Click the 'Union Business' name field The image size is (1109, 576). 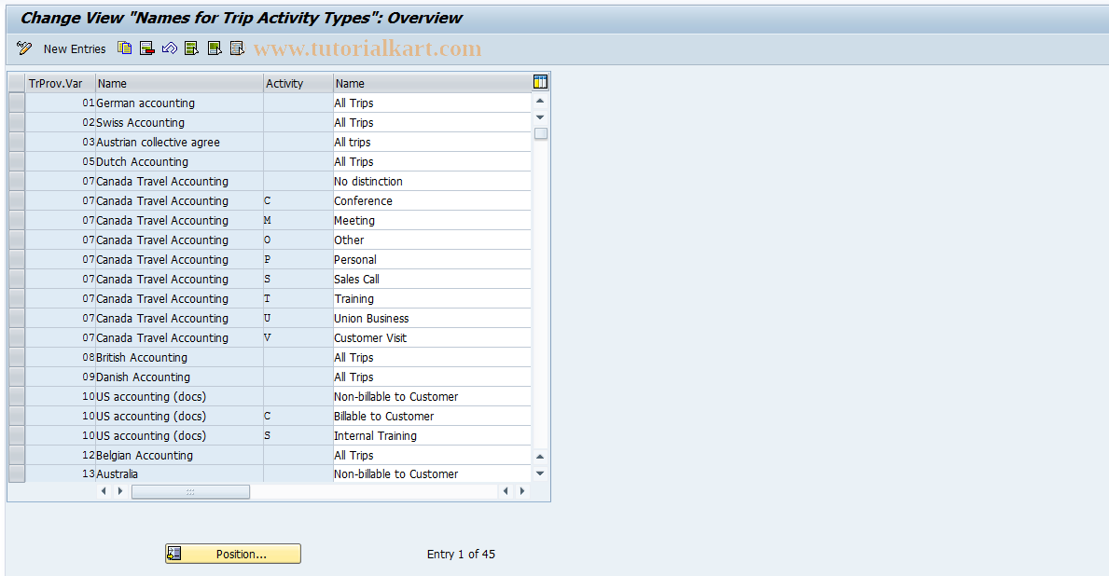point(432,318)
